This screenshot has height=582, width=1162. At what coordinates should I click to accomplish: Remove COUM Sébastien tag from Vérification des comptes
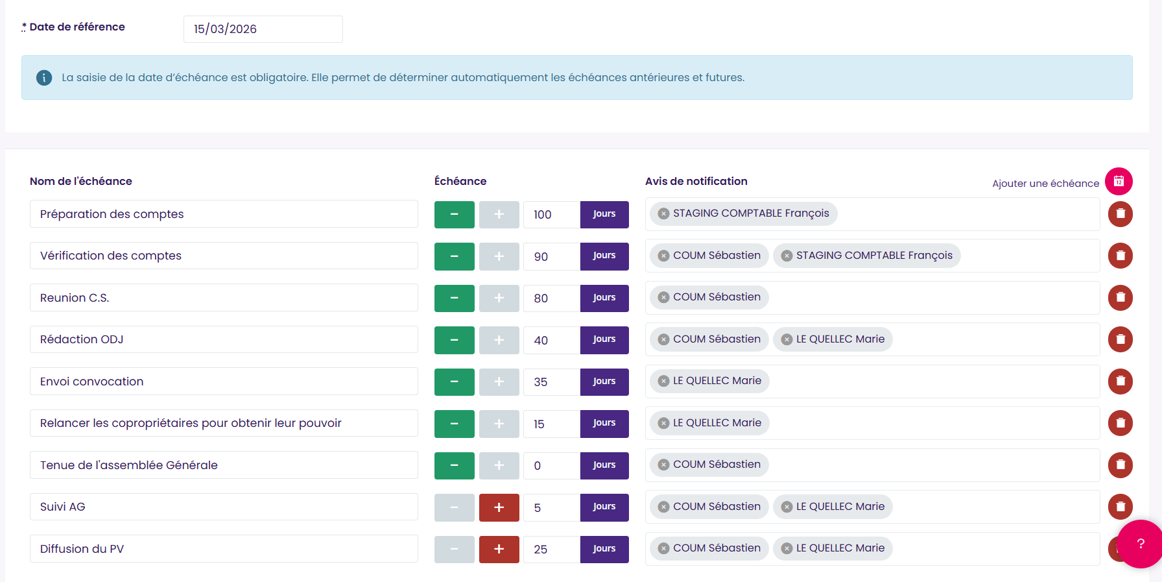click(x=663, y=256)
